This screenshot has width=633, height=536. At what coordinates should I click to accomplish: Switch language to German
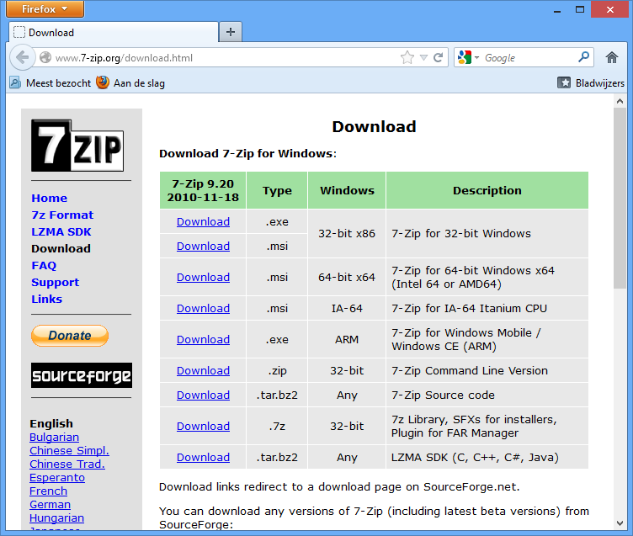coord(50,505)
